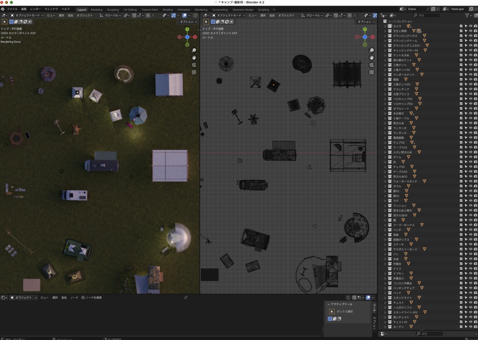Click the editor type selector icon in the outliner
The height and width of the screenshot is (340, 478).
381,15
